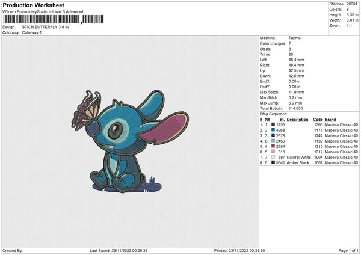Click the Production Worksheet heading
The width and height of the screenshot is (361, 255).
pos(33,5)
